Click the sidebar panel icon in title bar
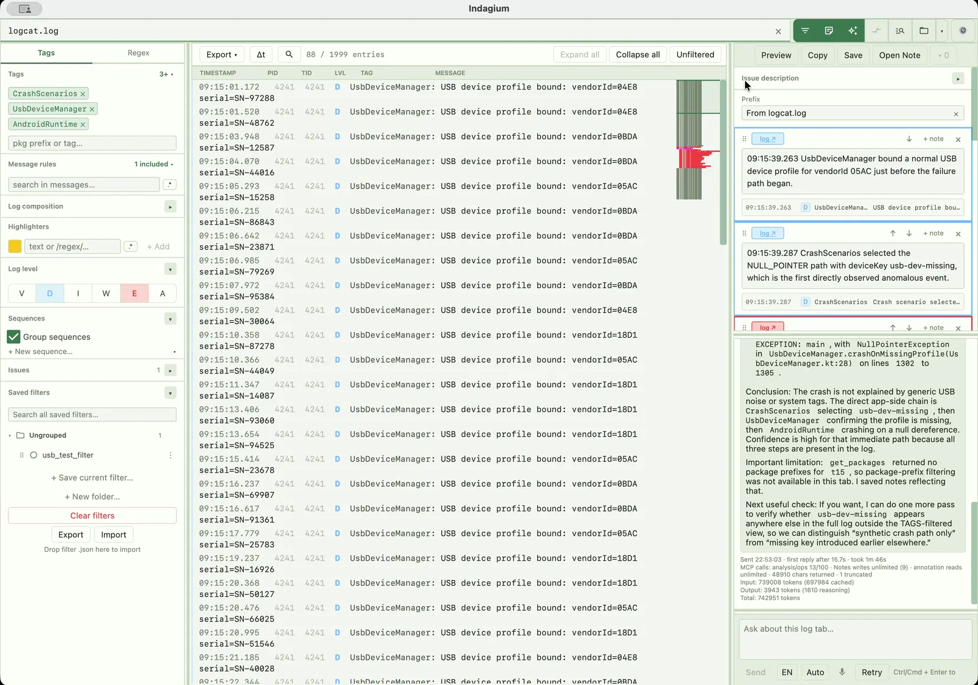This screenshot has width=978, height=685. [24, 9]
